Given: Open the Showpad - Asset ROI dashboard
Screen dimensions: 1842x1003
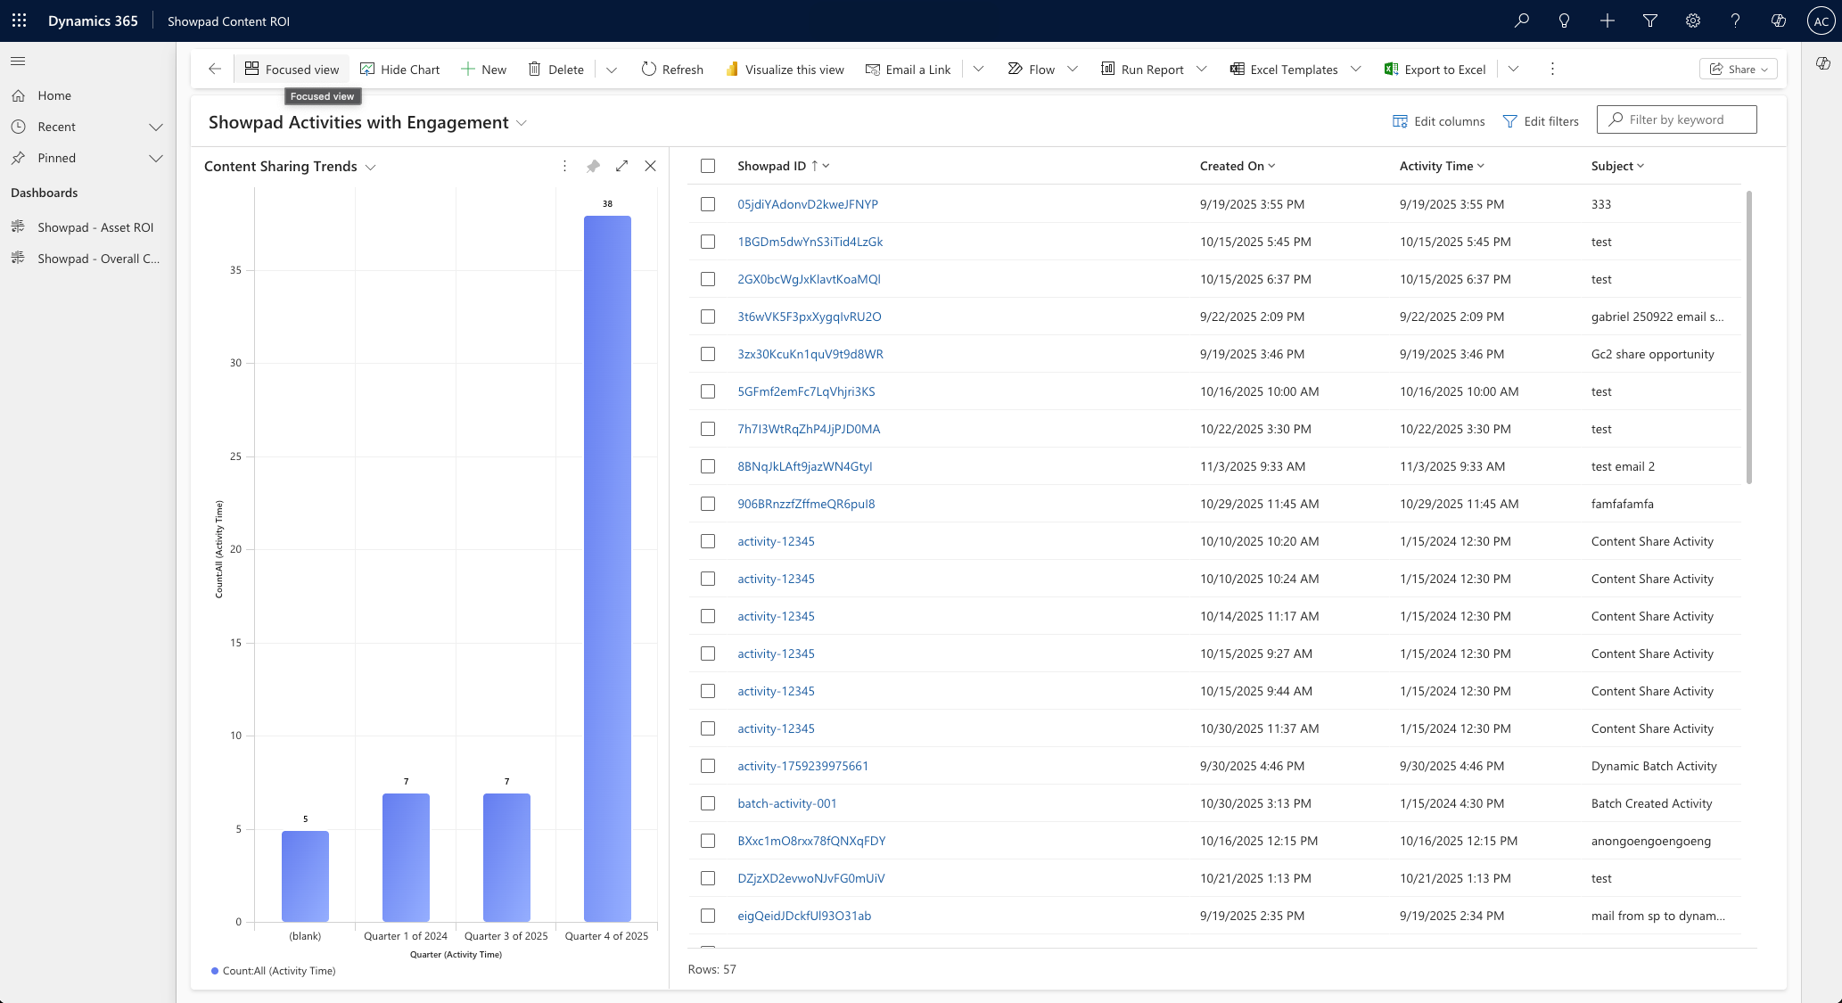Looking at the screenshot, I should [95, 227].
